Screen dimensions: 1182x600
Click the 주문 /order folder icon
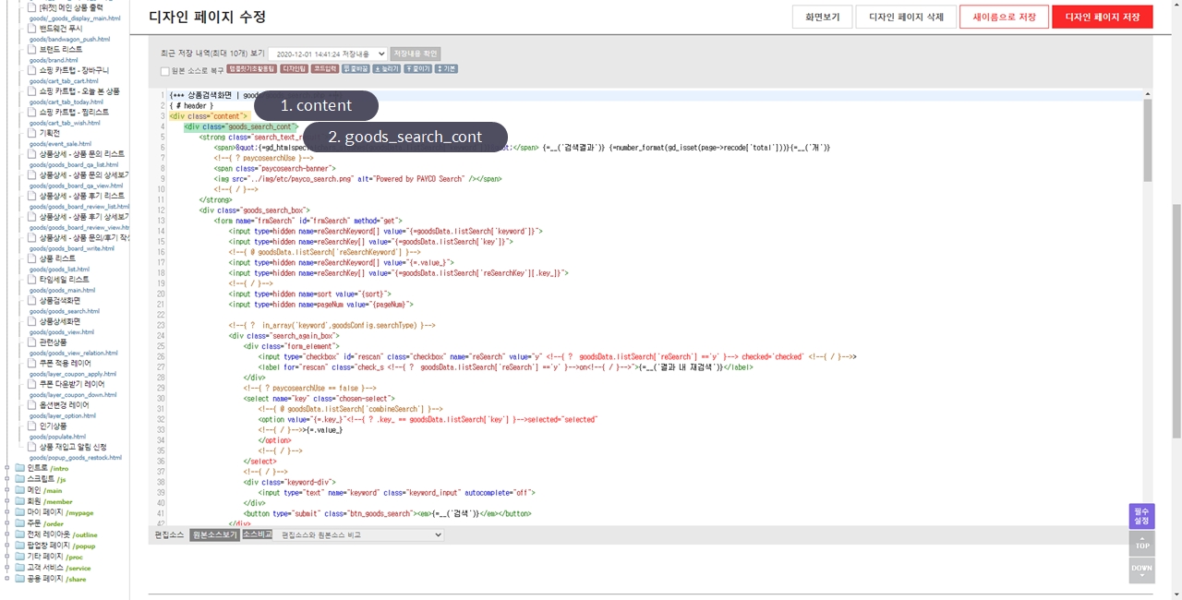(19, 523)
